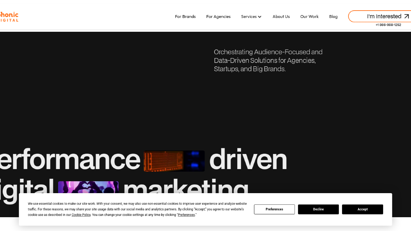The image size is (411, 231).
Task: Open the Cookie Policy link
Action: click(81, 215)
